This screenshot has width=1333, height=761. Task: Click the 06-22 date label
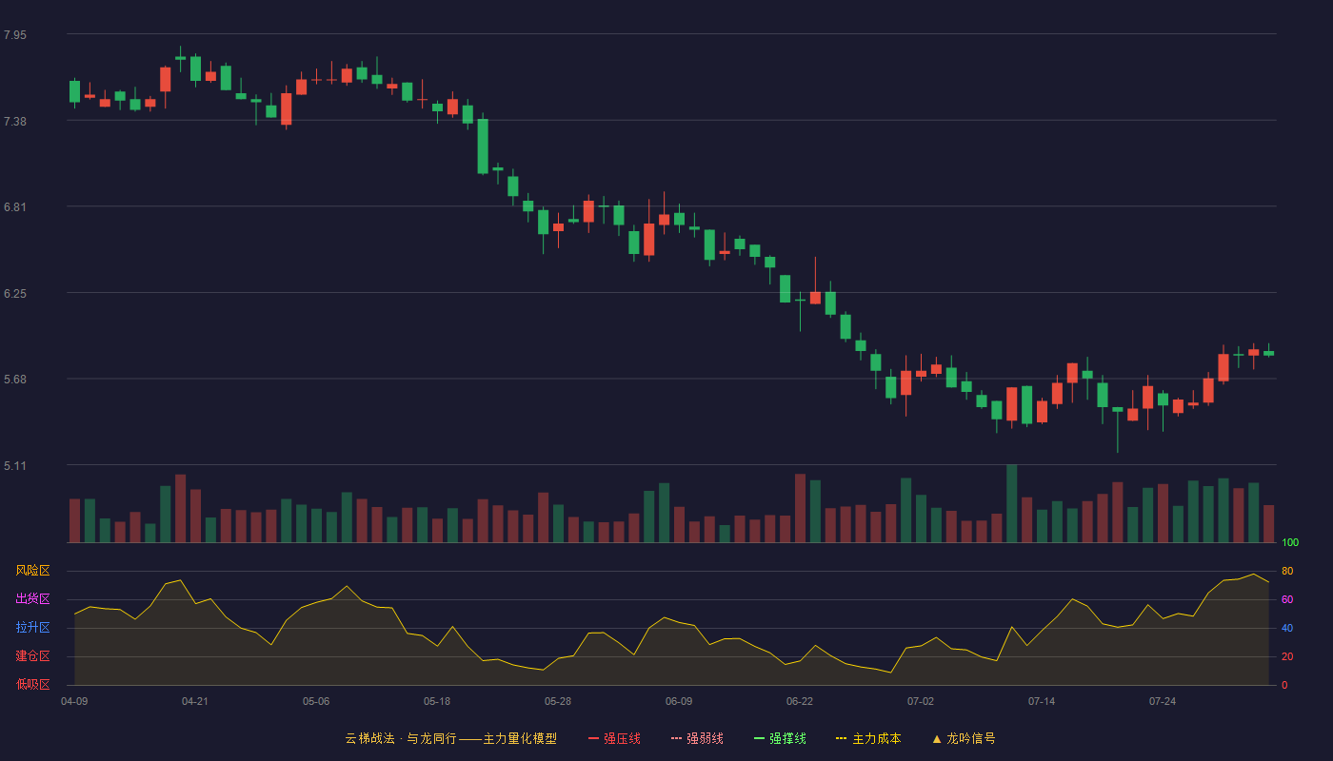(800, 701)
